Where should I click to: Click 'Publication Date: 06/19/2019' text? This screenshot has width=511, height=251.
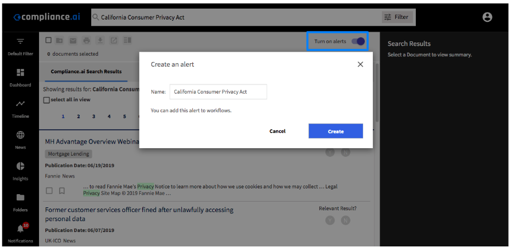click(80, 165)
